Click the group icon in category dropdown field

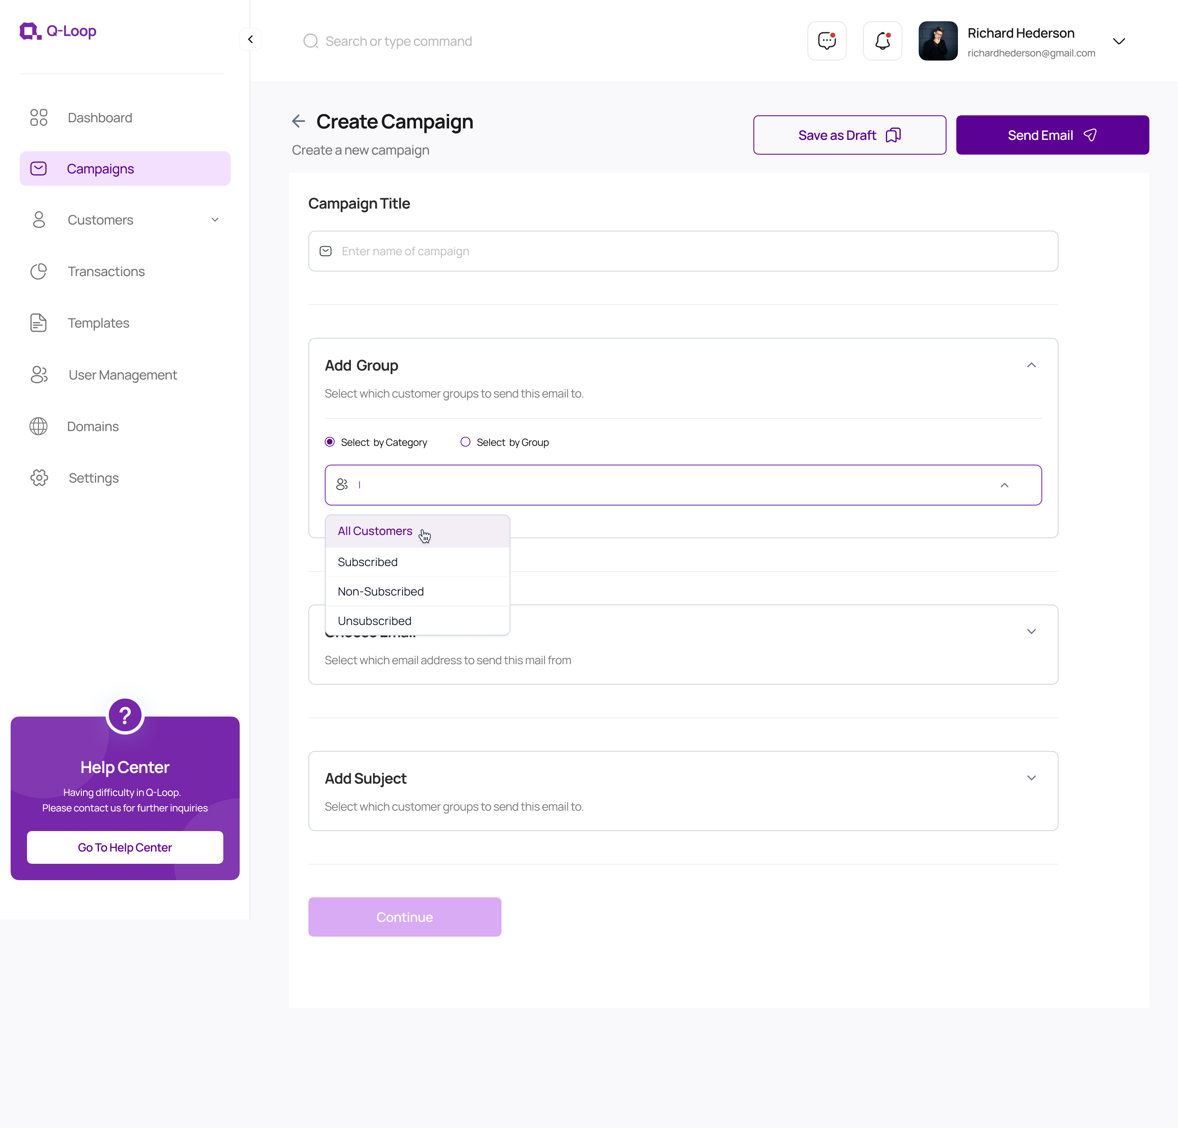click(x=342, y=484)
